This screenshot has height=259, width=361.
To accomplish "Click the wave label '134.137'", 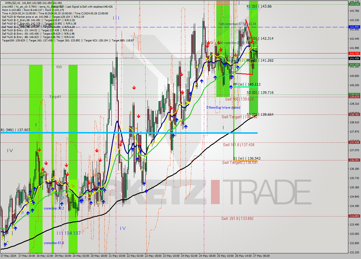I will coord(72,233).
